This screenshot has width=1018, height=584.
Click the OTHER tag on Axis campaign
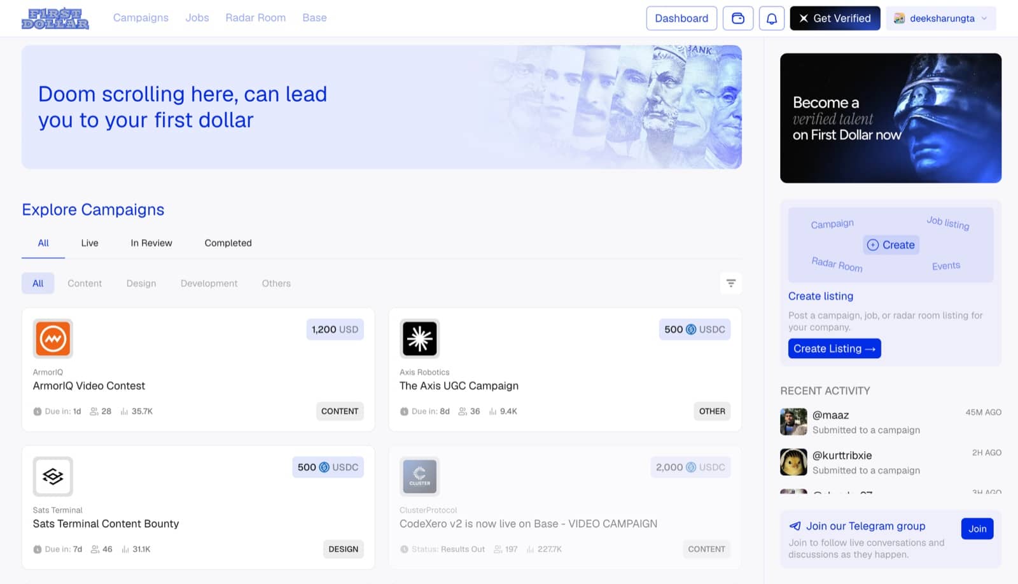click(712, 412)
